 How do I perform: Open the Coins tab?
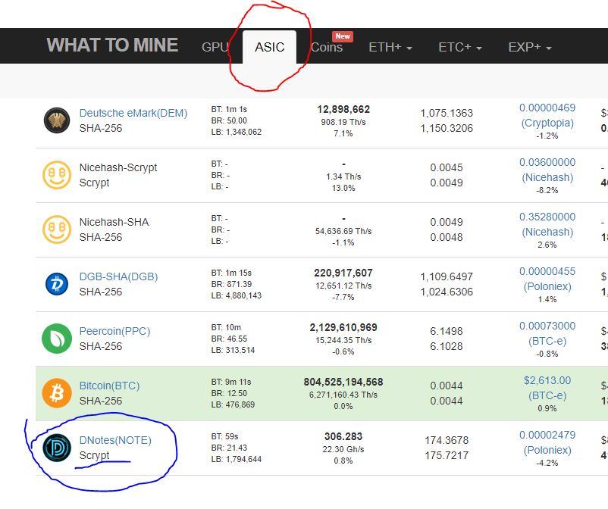pos(327,47)
